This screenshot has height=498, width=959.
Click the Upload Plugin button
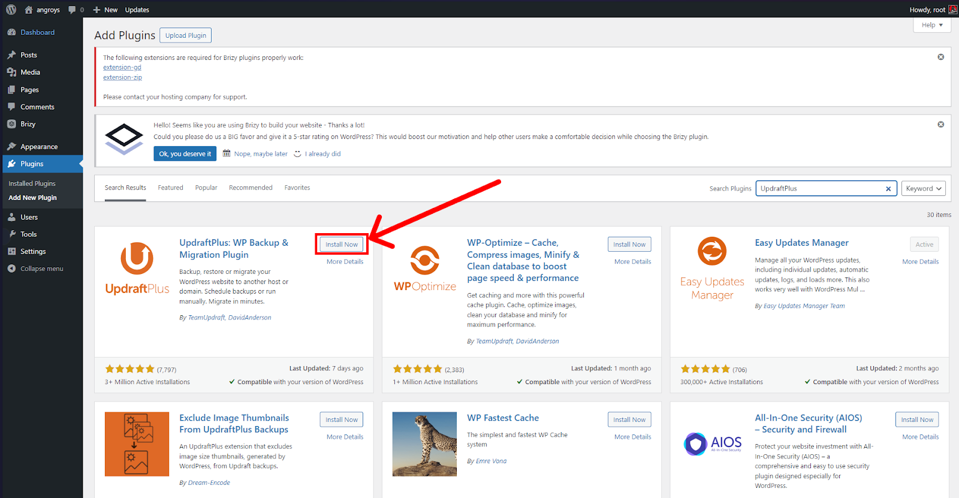tap(186, 35)
